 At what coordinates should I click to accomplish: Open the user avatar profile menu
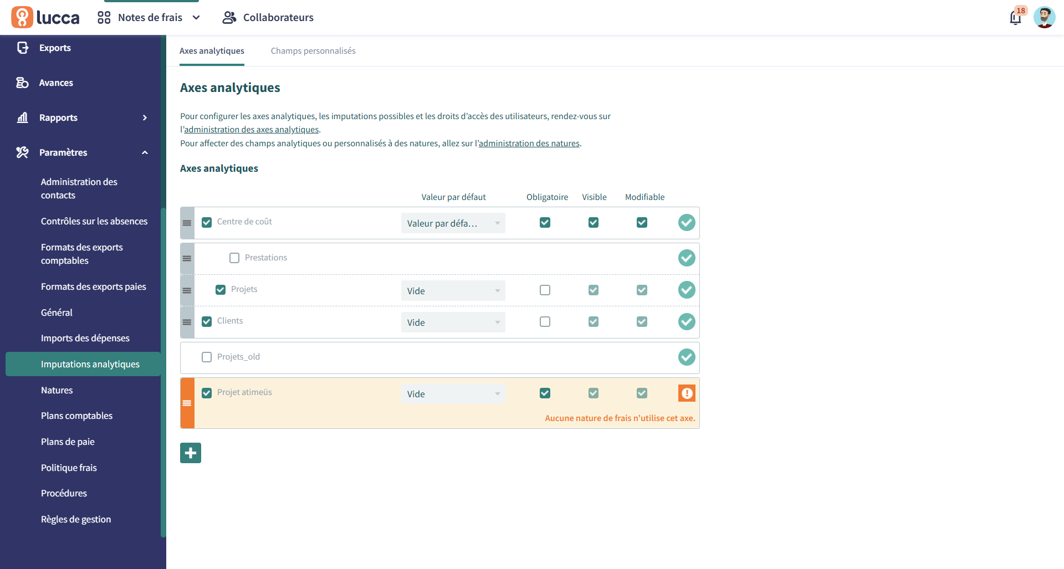click(x=1044, y=18)
